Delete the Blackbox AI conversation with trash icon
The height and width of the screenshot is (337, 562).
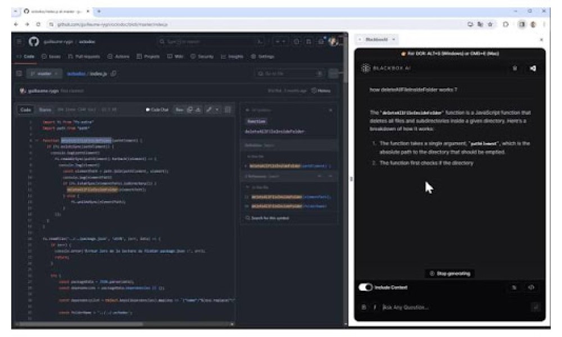[x=515, y=68]
